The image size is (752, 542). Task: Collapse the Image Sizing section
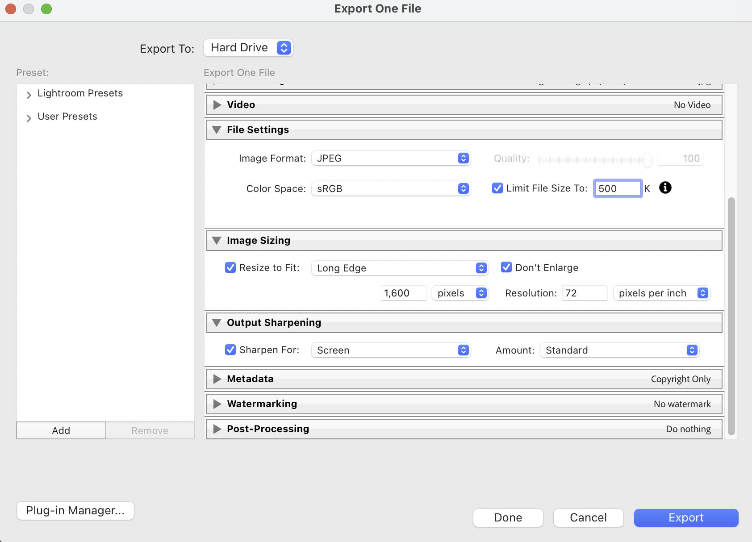(x=217, y=241)
